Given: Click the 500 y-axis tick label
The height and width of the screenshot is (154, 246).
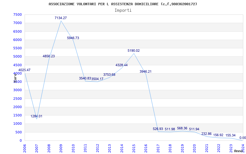Looking at the screenshot, I should click(18, 132).
